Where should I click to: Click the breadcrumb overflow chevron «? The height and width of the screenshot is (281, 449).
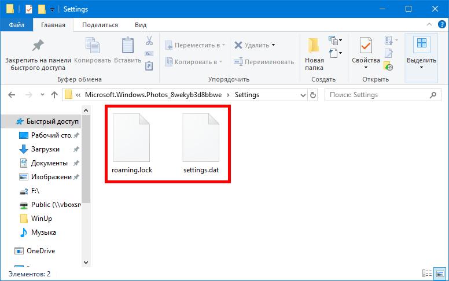(78, 95)
